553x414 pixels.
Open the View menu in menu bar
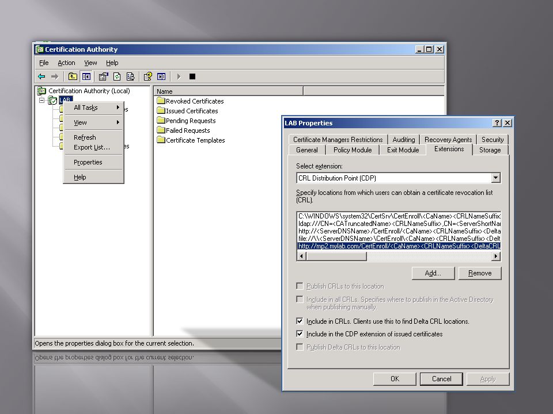pyautogui.click(x=90, y=63)
